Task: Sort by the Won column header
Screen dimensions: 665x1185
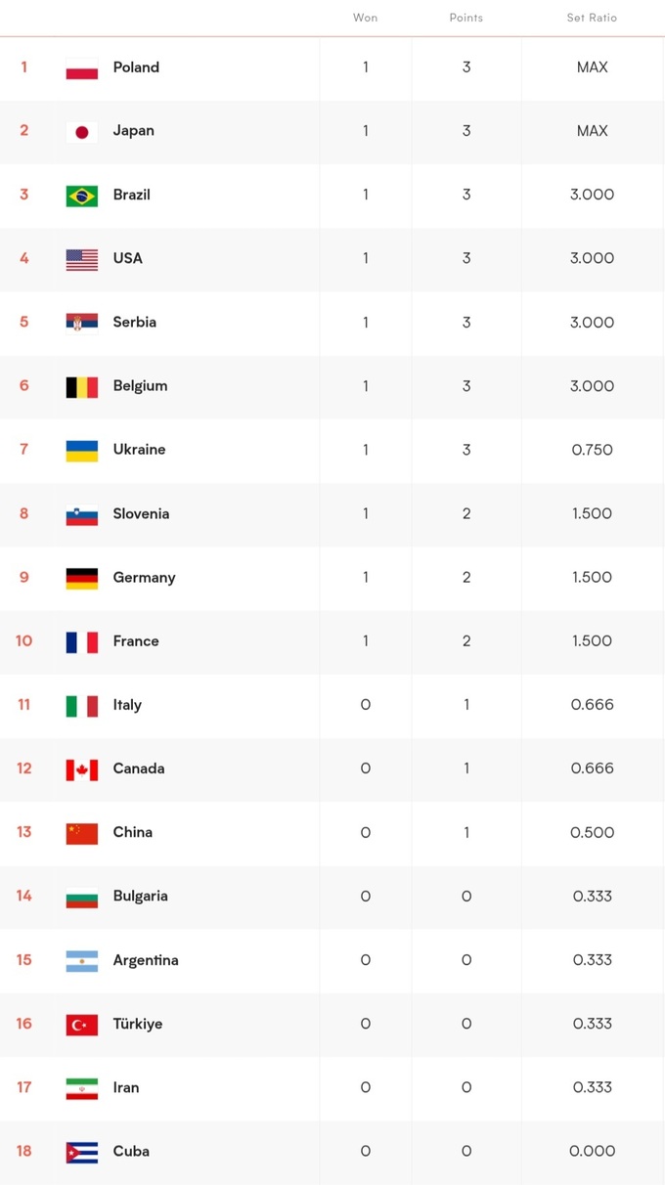Action: pyautogui.click(x=366, y=18)
